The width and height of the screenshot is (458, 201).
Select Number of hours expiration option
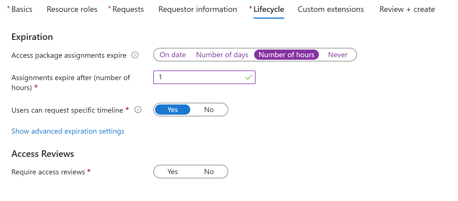coord(286,55)
